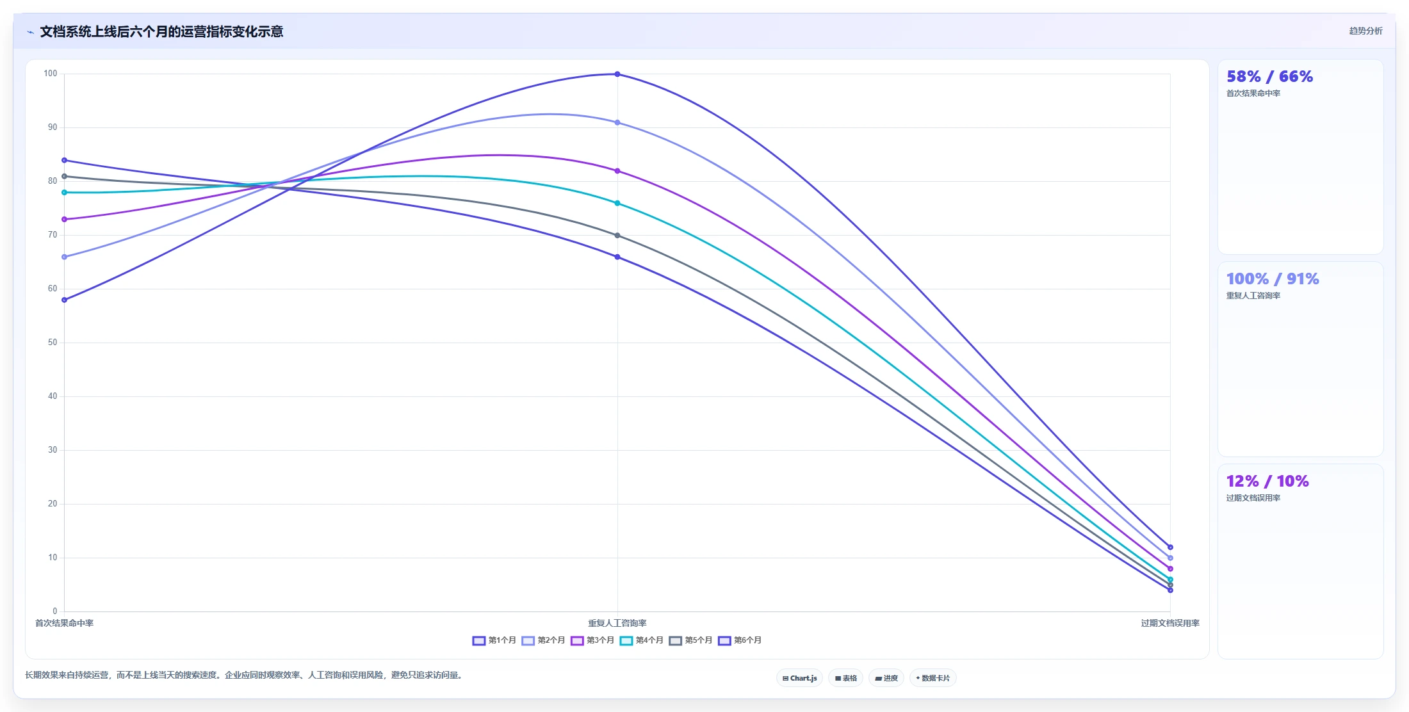The image size is (1409, 712).
Task: Click the 过期文档误用率 caption in third stat card
Action: (1253, 498)
